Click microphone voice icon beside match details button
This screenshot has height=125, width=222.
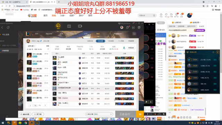[124, 48]
